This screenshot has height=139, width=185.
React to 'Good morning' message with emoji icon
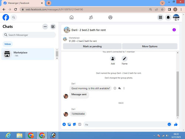115,88
